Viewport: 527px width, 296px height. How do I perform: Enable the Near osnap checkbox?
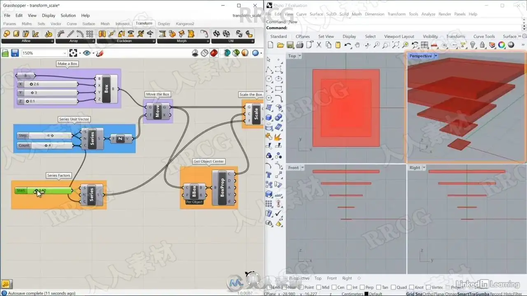click(285, 287)
